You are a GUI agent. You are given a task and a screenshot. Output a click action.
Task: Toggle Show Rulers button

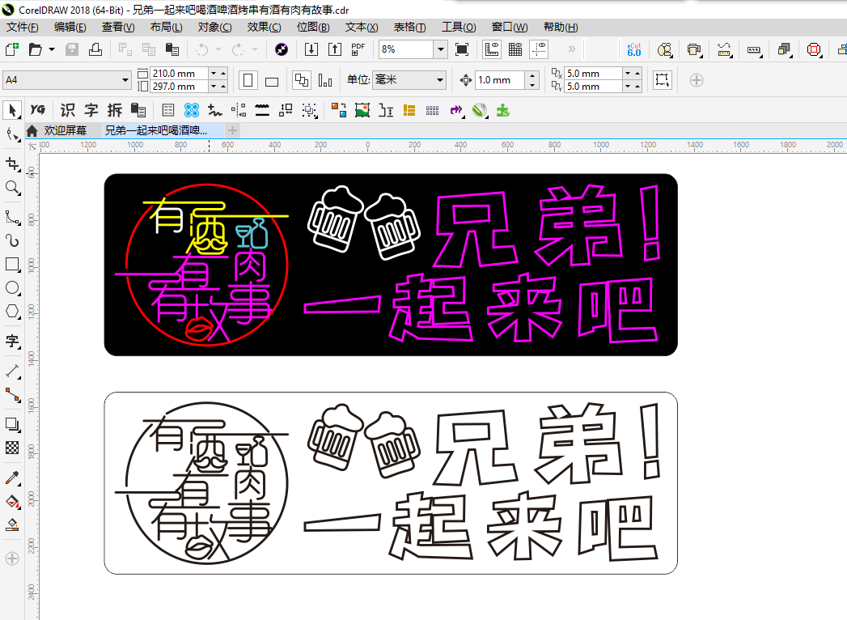pos(492,49)
